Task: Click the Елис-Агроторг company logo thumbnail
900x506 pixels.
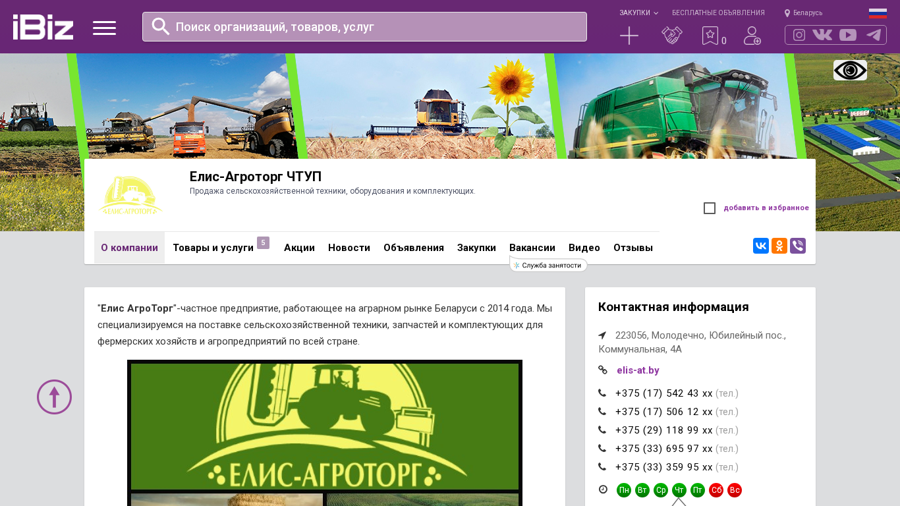Action: pyautogui.click(x=130, y=195)
